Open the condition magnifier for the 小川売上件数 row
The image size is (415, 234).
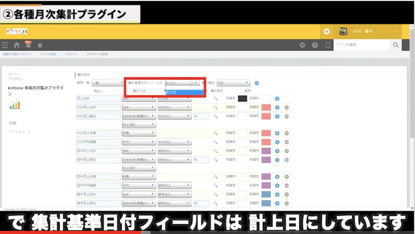click(216, 133)
